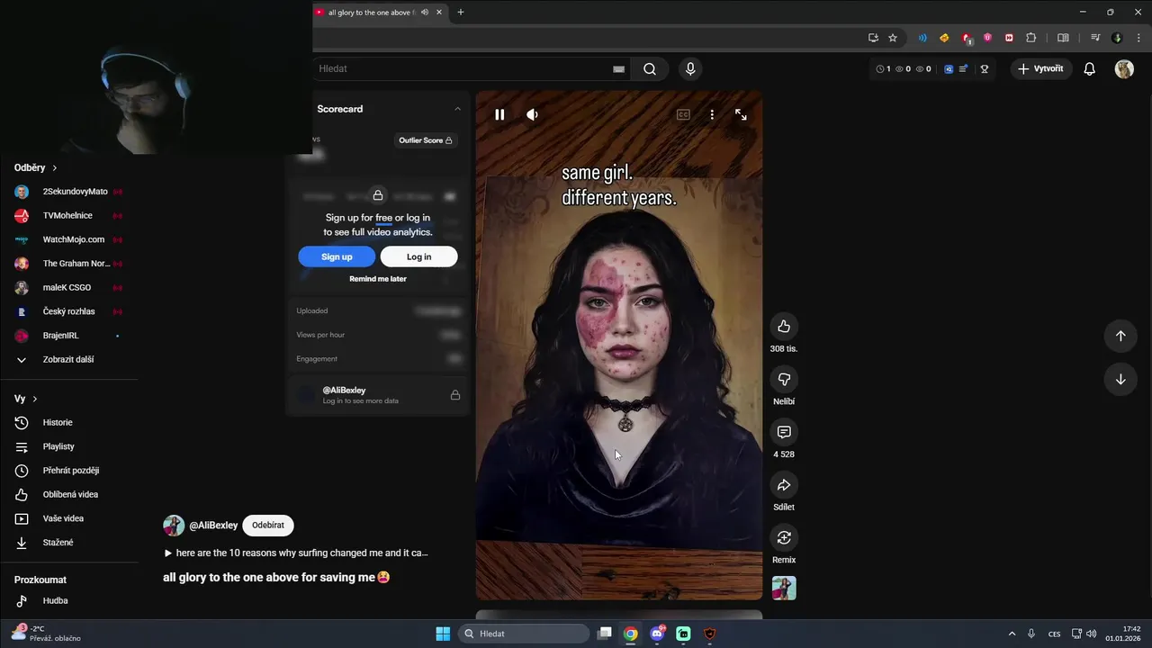Viewport: 1152px width, 648px height.
Task: Go to the next Short (down arrow)
Action: [1120, 379]
